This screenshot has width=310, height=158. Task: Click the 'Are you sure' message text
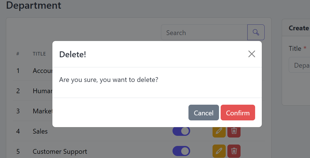pos(109,80)
